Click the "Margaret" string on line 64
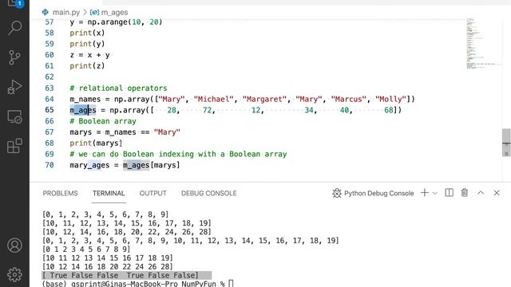Image resolution: width=511 pixels, height=287 pixels. 264,99
